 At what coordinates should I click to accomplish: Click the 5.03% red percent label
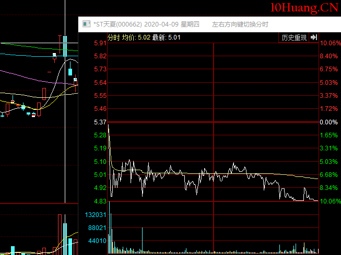(328, 83)
